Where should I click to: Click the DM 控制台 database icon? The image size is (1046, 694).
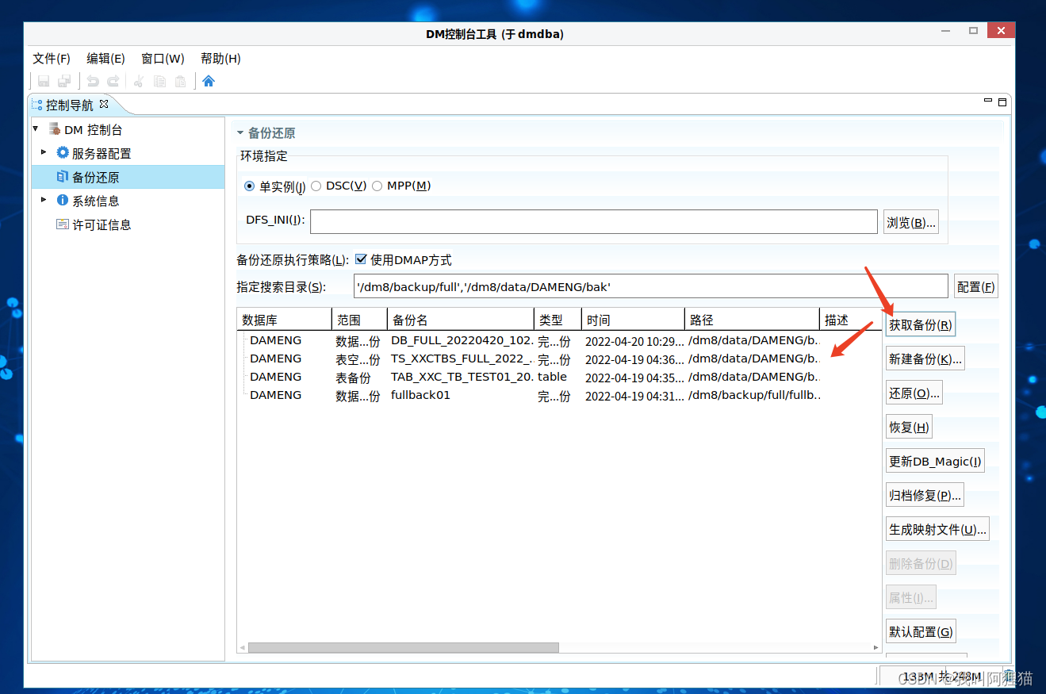(x=54, y=129)
